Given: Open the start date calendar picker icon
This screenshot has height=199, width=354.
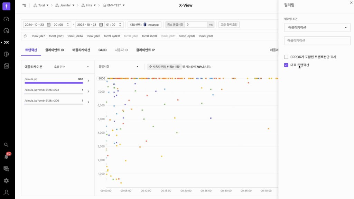Looking at the screenshot, I should click(49, 25).
